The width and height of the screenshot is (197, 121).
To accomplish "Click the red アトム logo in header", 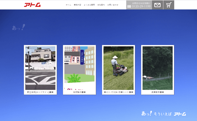I will (x=32, y=5).
